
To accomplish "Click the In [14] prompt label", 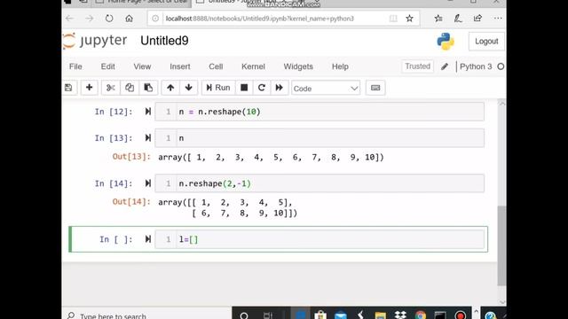I will pos(114,183).
